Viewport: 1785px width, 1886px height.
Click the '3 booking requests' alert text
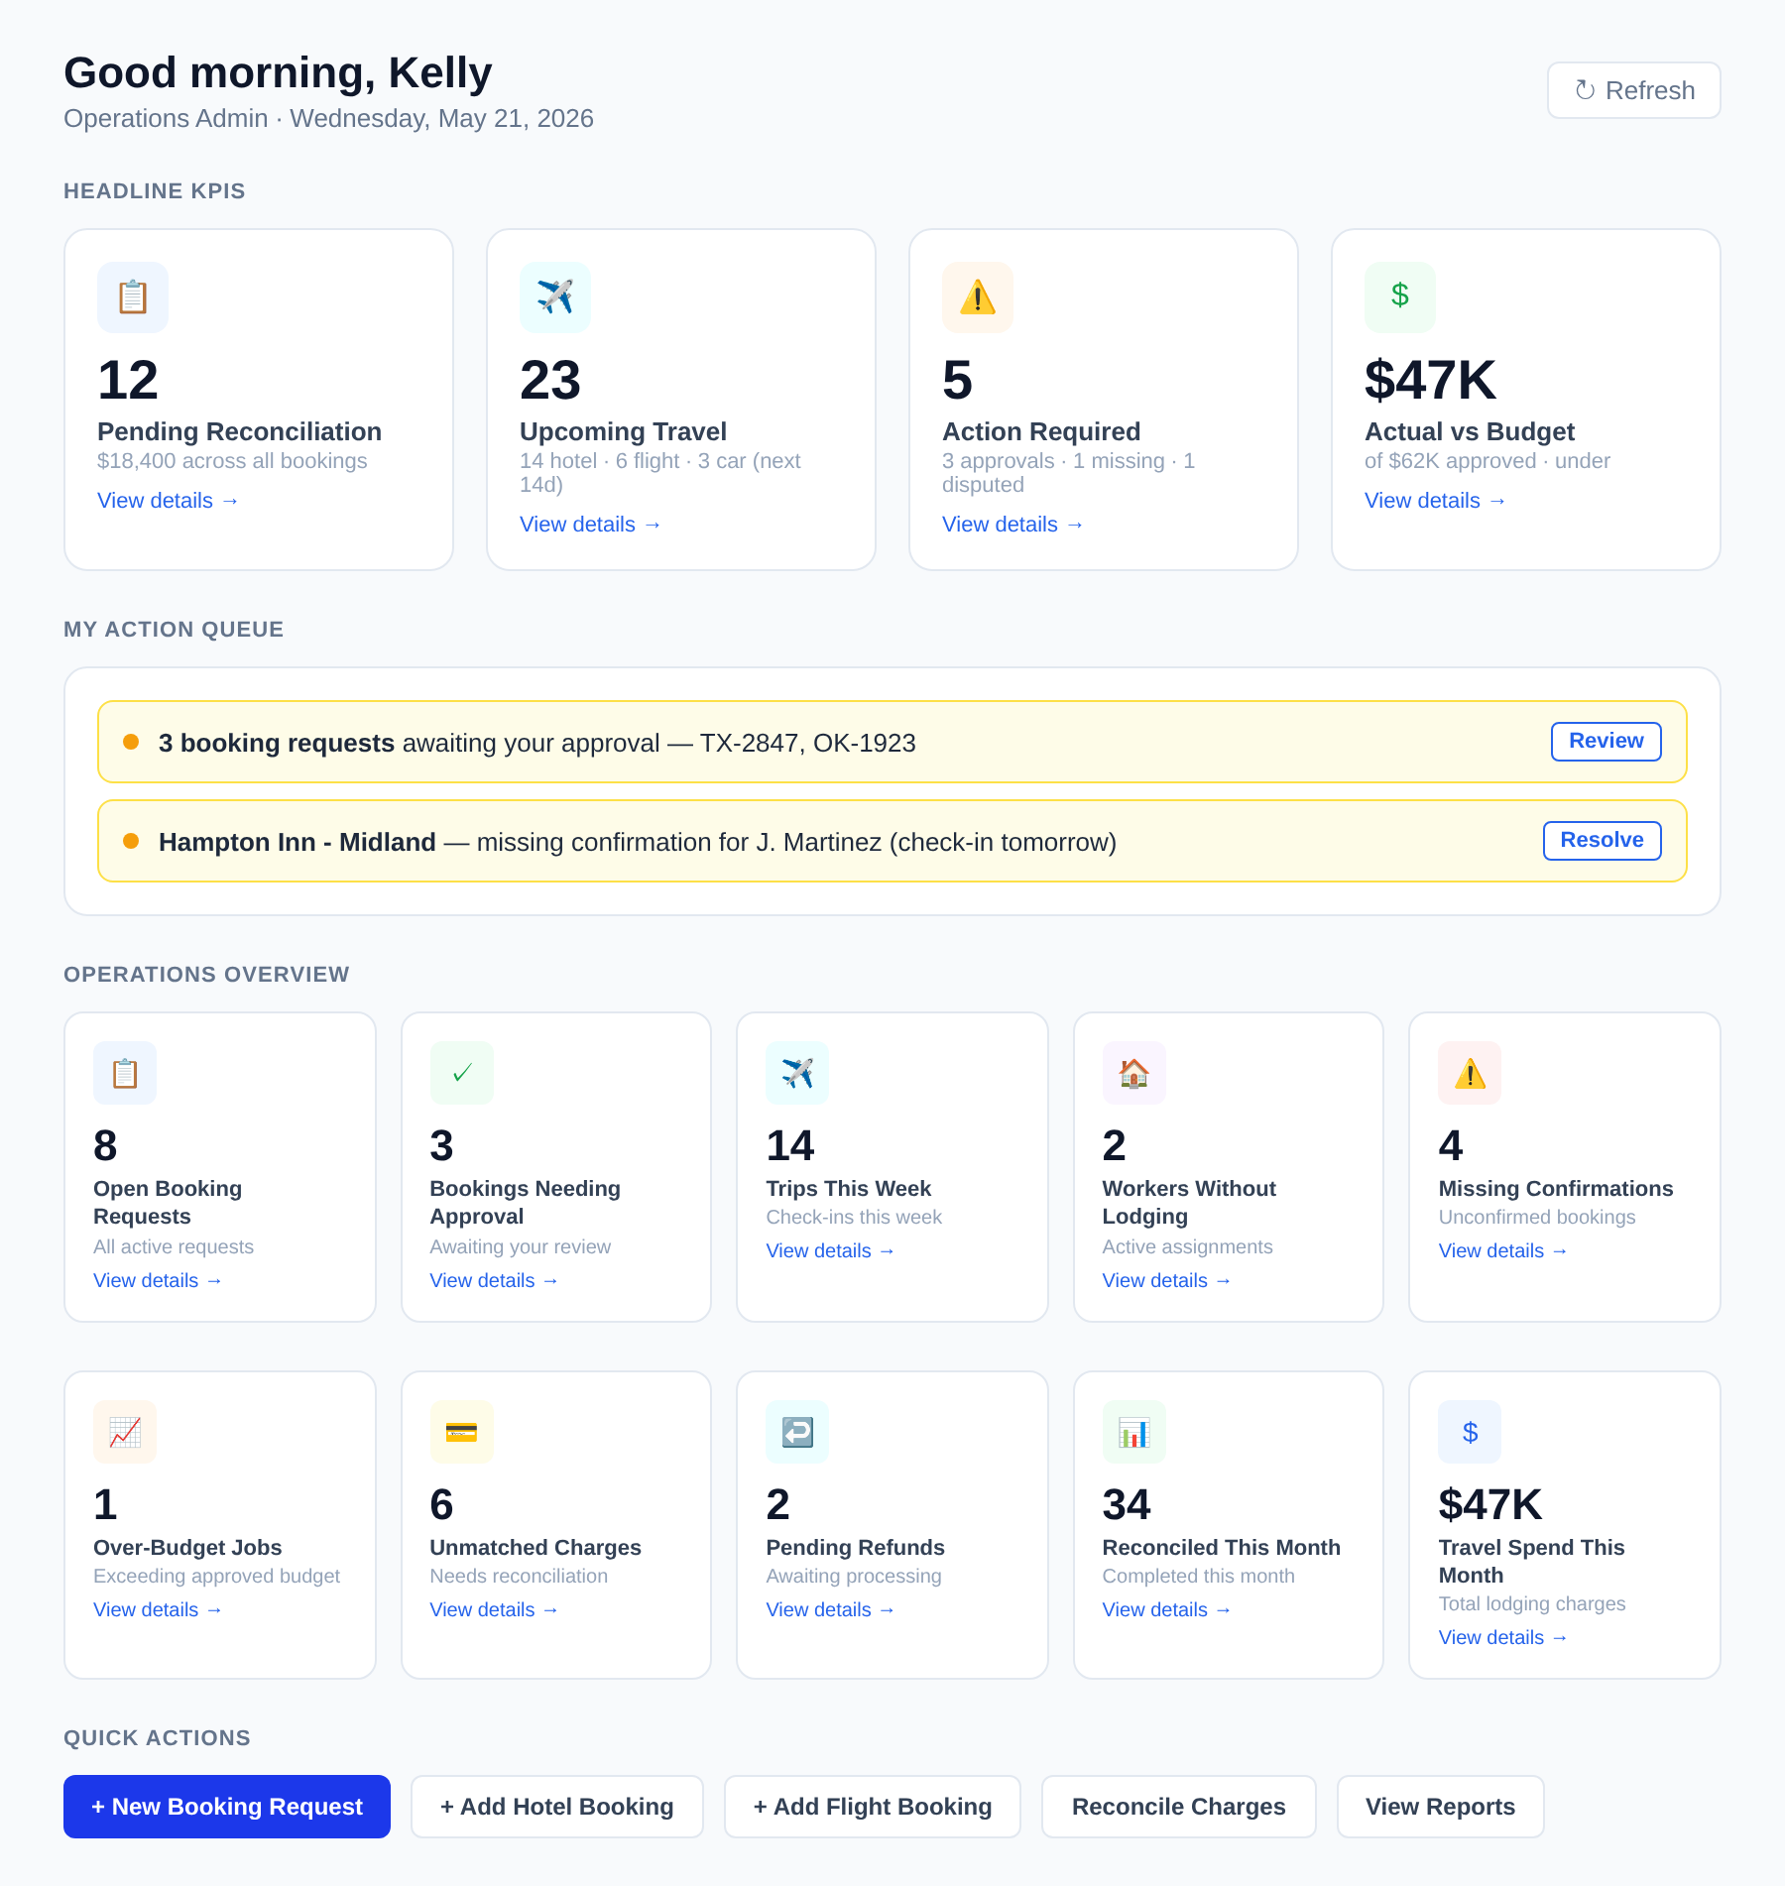point(277,743)
